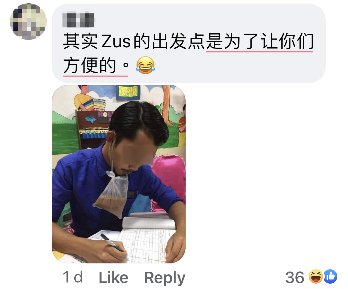Click the blue thumbs-up reaction icon

[330, 276]
